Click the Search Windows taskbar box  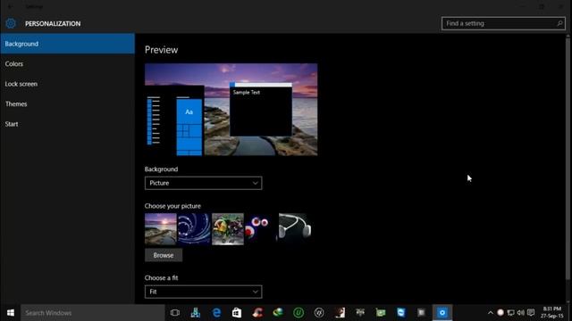tap(93, 313)
